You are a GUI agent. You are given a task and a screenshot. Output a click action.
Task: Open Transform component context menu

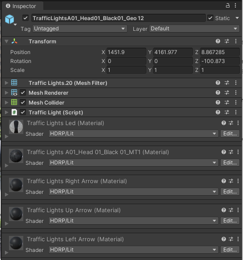[236, 41]
